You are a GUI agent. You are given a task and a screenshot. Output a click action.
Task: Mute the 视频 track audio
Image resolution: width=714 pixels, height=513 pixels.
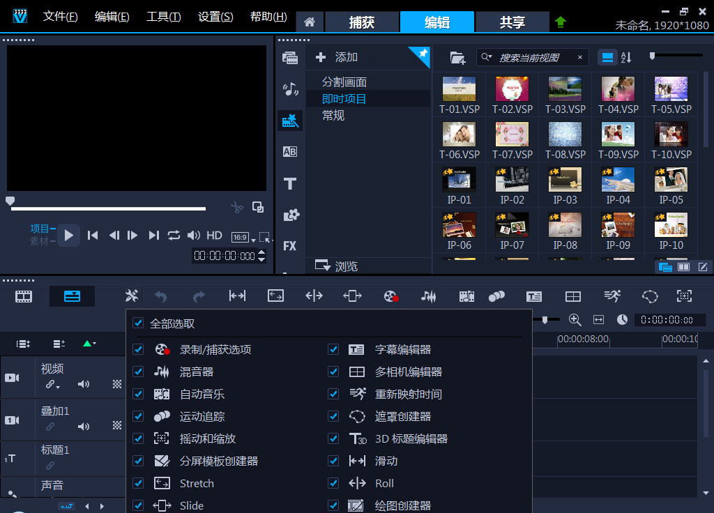84,384
